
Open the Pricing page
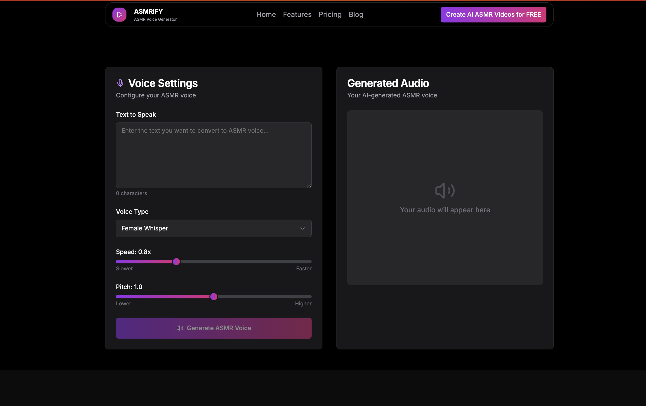point(330,14)
